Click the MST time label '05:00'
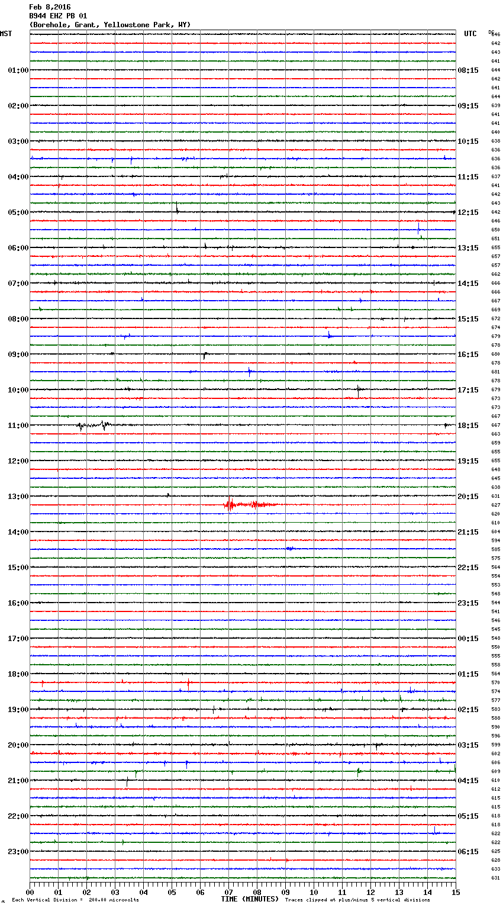 pos(18,212)
